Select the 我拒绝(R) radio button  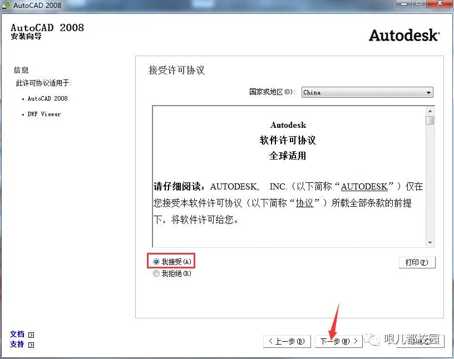tap(156, 273)
